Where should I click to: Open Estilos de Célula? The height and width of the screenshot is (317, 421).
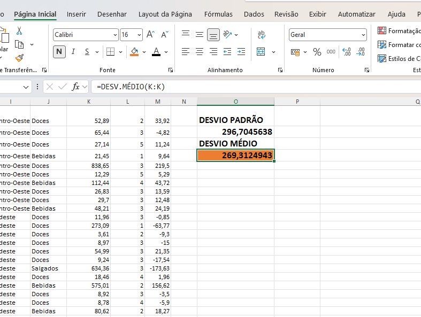399,58
